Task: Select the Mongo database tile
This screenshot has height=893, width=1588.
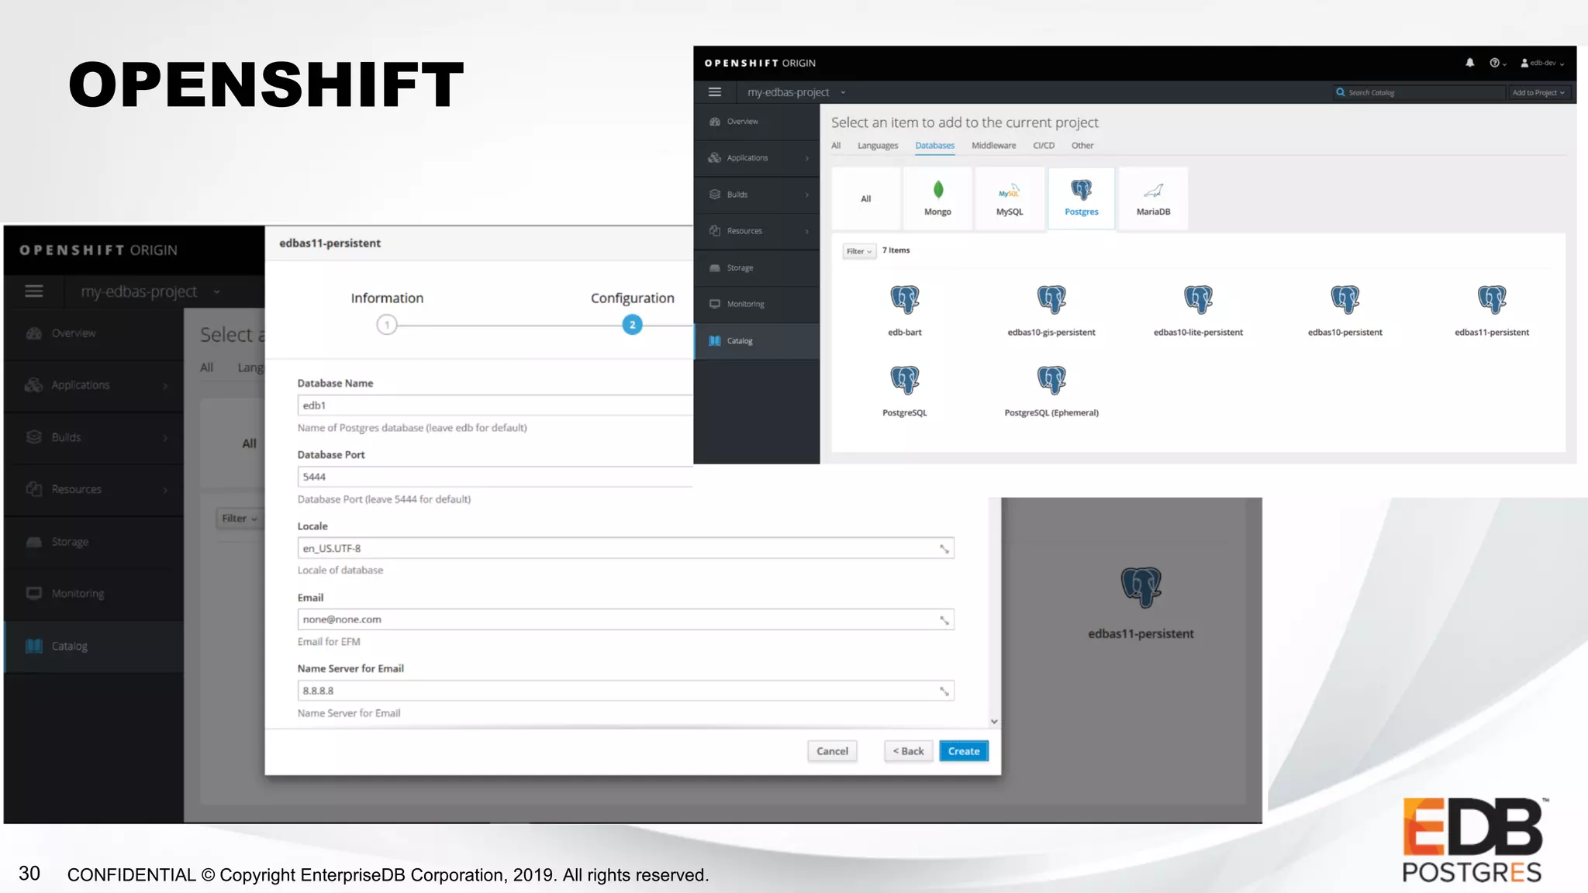Action: point(937,198)
